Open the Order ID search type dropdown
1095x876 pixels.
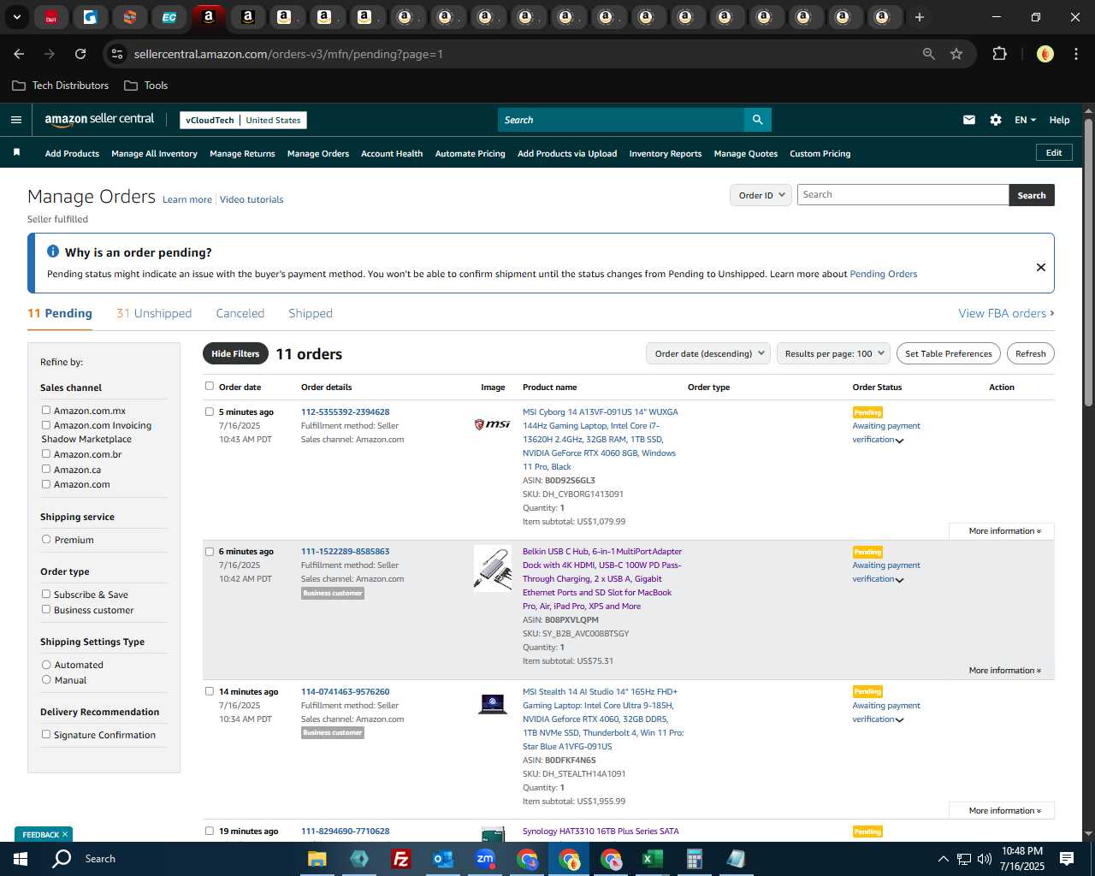point(761,195)
